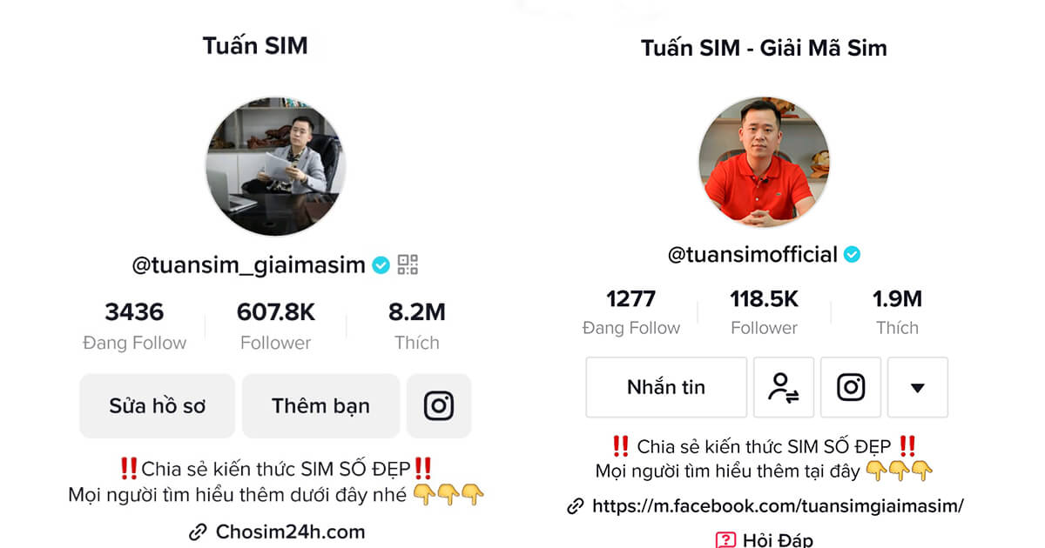Open Instagram icon on tuansimofficial profile

coord(851,387)
